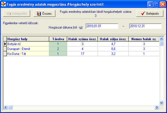Close the window with the X button
Image resolution: width=167 pixels, height=113 pixels.
tap(163, 4)
